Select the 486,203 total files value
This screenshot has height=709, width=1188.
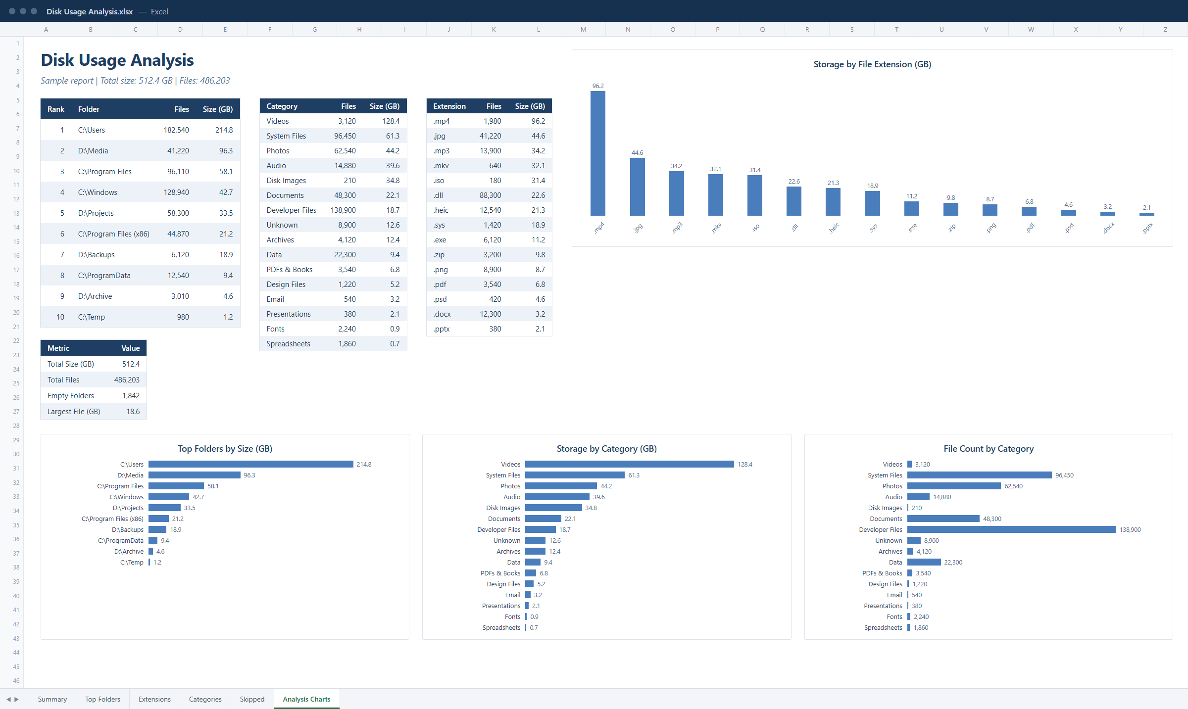coord(127,380)
